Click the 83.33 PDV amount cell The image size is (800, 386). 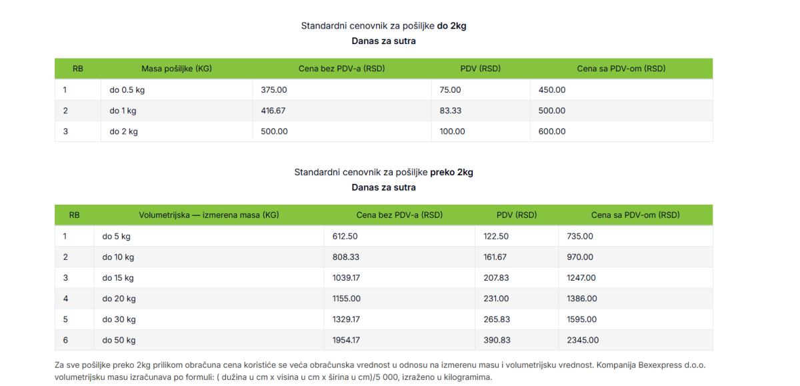coord(451,111)
